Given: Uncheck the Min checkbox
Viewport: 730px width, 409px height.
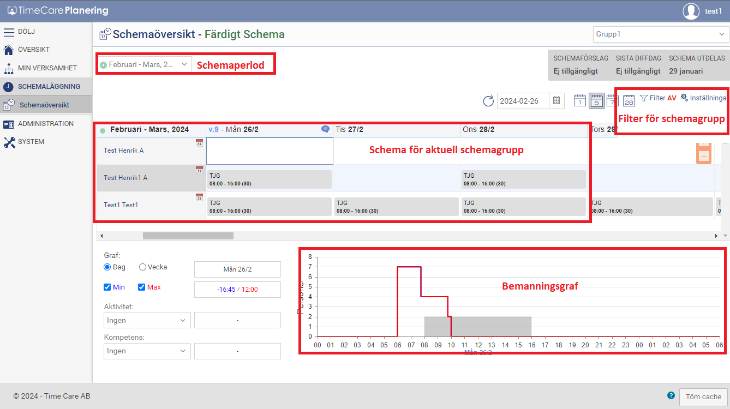Looking at the screenshot, I should point(107,287).
